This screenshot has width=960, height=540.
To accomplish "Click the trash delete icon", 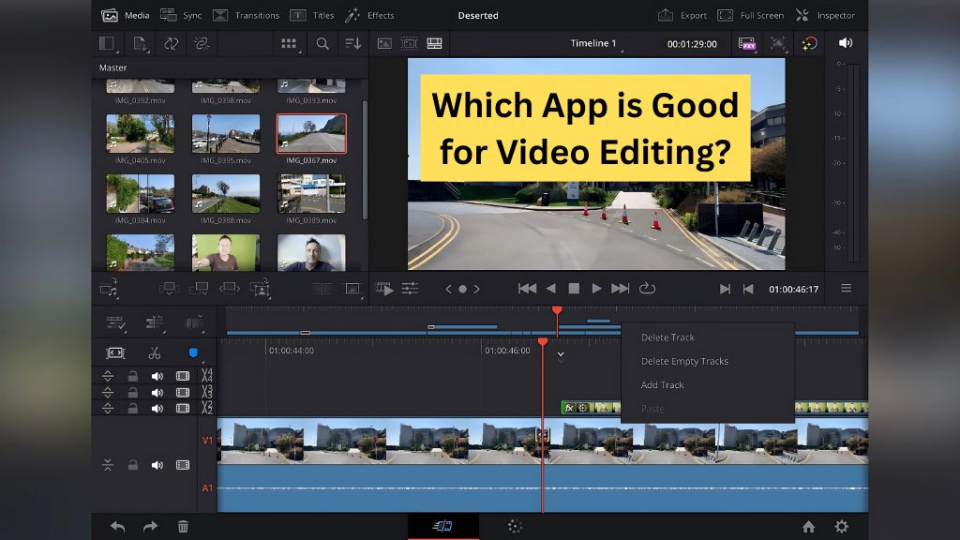I will (x=183, y=527).
